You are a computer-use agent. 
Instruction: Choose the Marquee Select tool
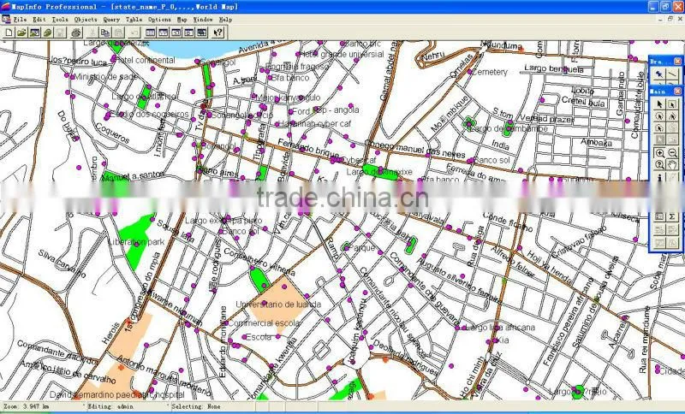pyautogui.click(x=672, y=103)
